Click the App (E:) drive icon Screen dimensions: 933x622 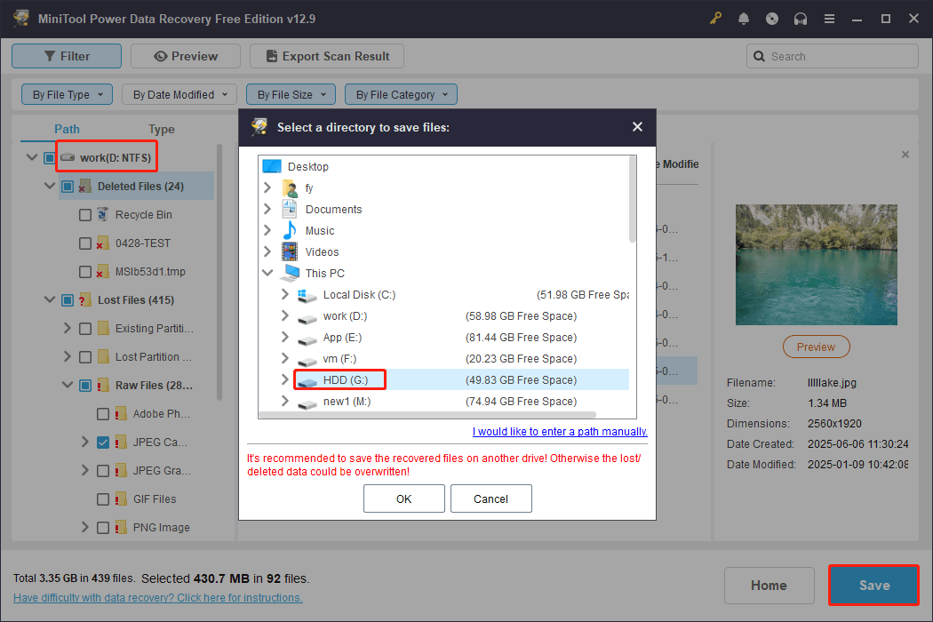point(307,339)
